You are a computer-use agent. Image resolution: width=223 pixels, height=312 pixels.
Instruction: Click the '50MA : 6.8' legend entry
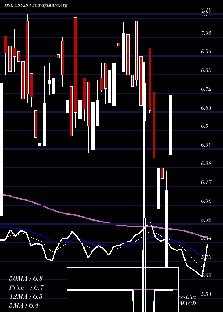pos(26,278)
